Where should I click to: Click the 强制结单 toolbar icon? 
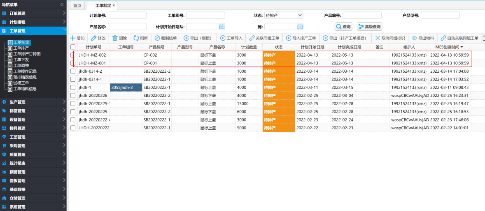click(x=157, y=38)
